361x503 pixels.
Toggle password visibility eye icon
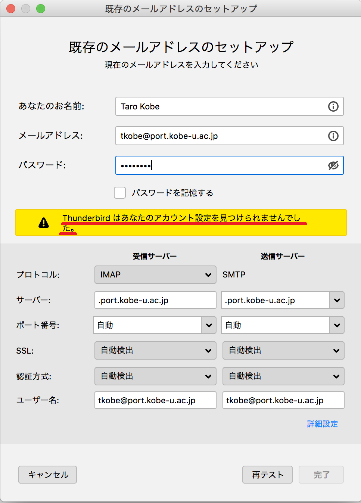click(333, 165)
